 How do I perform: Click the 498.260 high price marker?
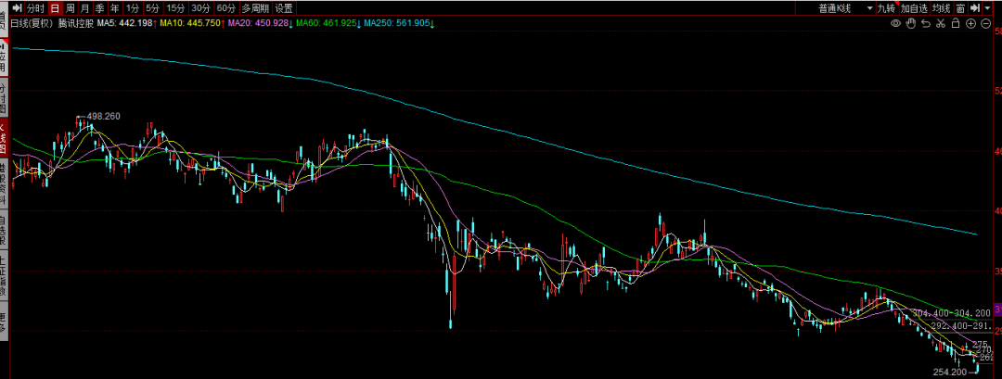[x=103, y=116]
